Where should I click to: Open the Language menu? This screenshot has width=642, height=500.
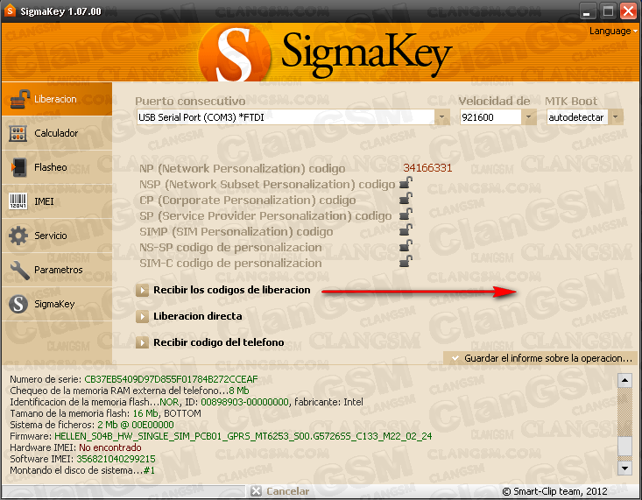tap(613, 32)
